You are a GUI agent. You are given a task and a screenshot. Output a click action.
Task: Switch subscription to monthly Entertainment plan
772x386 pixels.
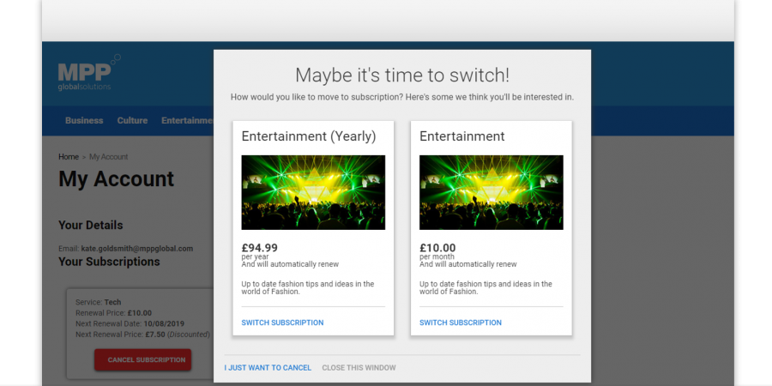click(460, 323)
